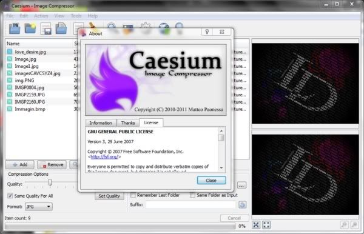Click the license text scrollbar thumb

click(221, 138)
